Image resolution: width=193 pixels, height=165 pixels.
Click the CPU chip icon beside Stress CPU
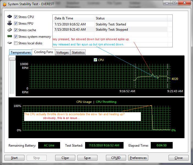(x=10, y=16)
